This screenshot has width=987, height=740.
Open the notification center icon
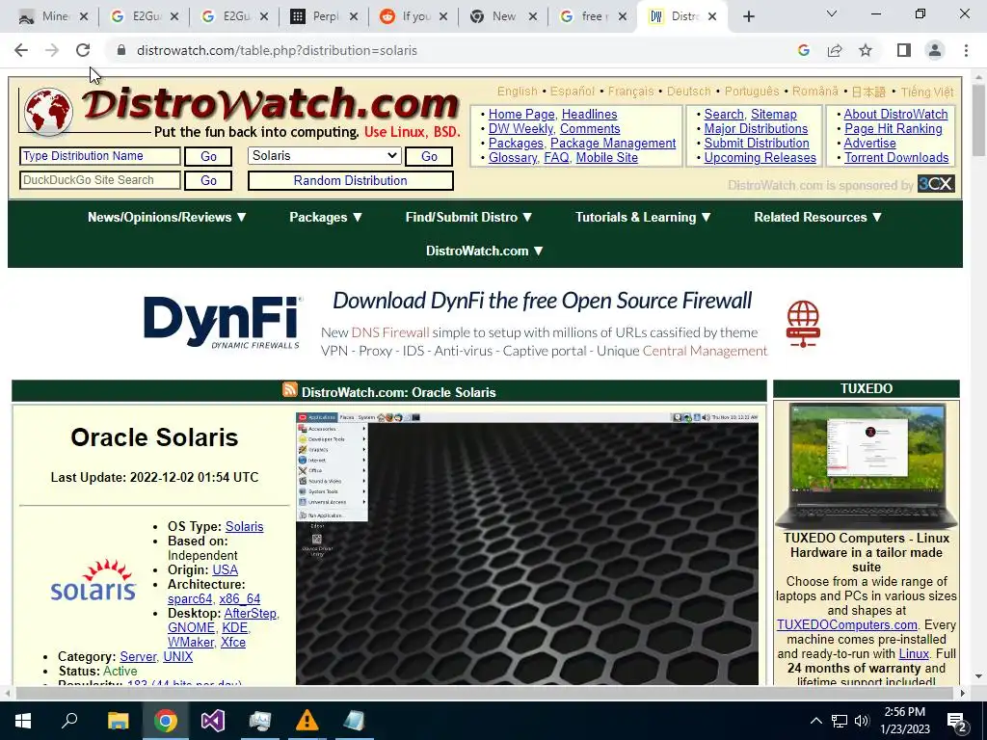pos(957,721)
